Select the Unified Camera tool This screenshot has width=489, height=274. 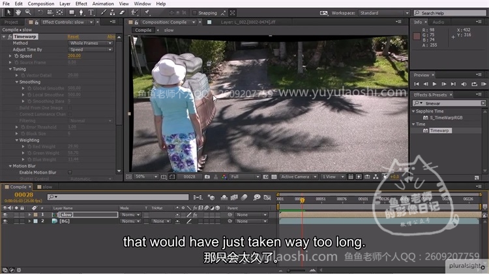tap(50, 12)
